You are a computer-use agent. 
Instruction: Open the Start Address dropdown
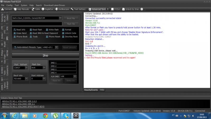(44, 79)
